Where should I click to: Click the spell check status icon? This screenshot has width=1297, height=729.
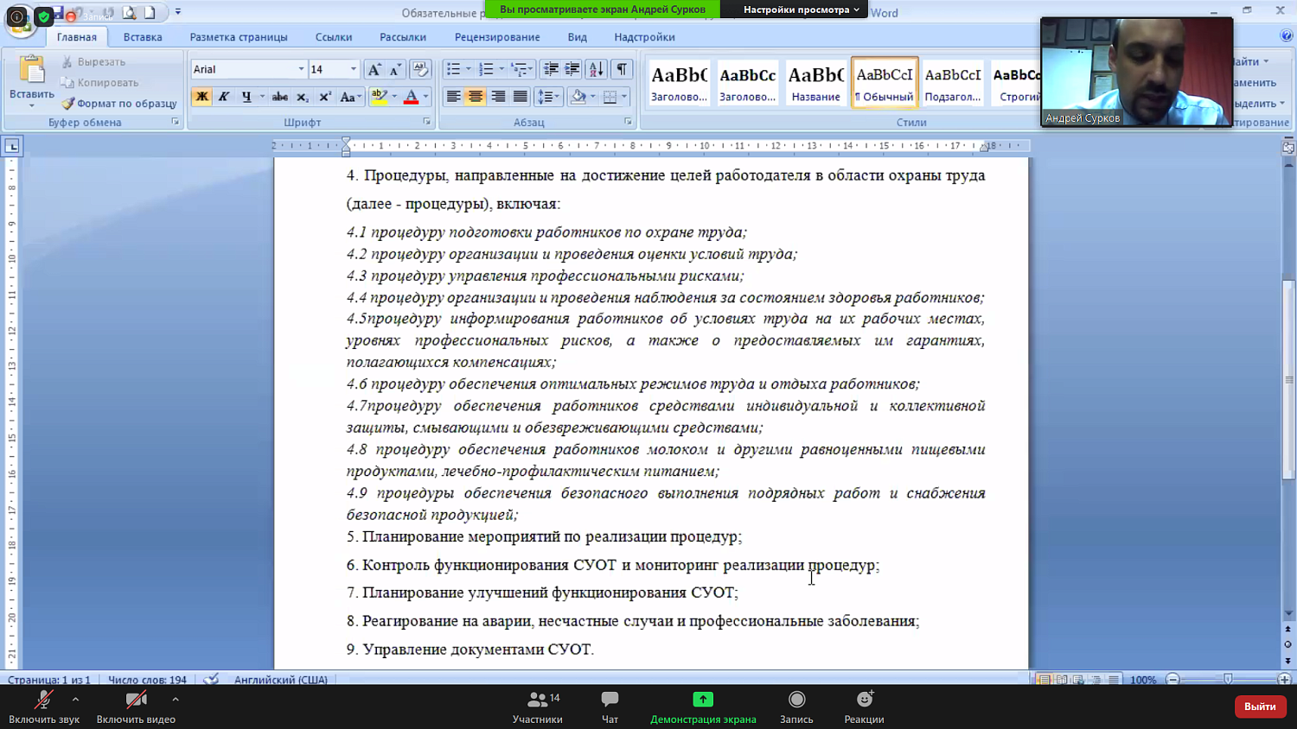[211, 679]
